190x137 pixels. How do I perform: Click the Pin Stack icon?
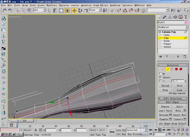[161, 57]
